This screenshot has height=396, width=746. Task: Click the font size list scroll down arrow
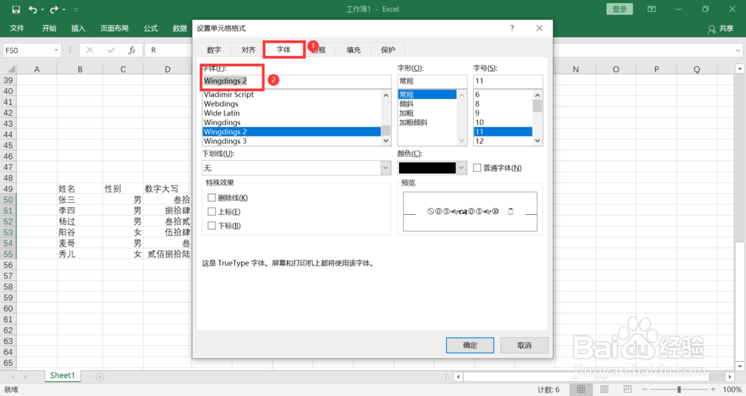coord(538,141)
